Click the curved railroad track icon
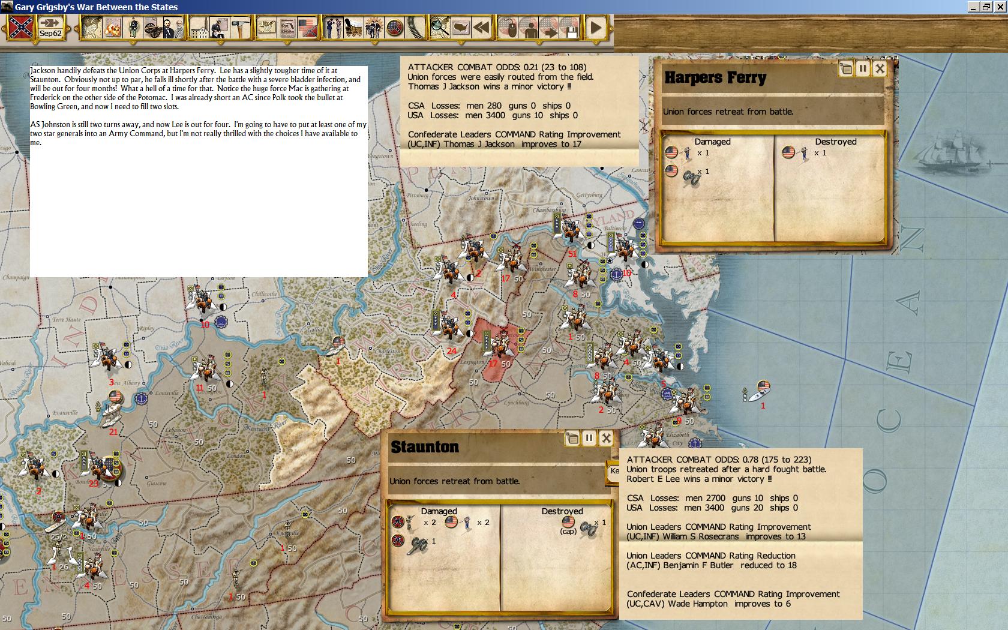Viewport: 1008px width, 630px height. click(x=415, y=28)
